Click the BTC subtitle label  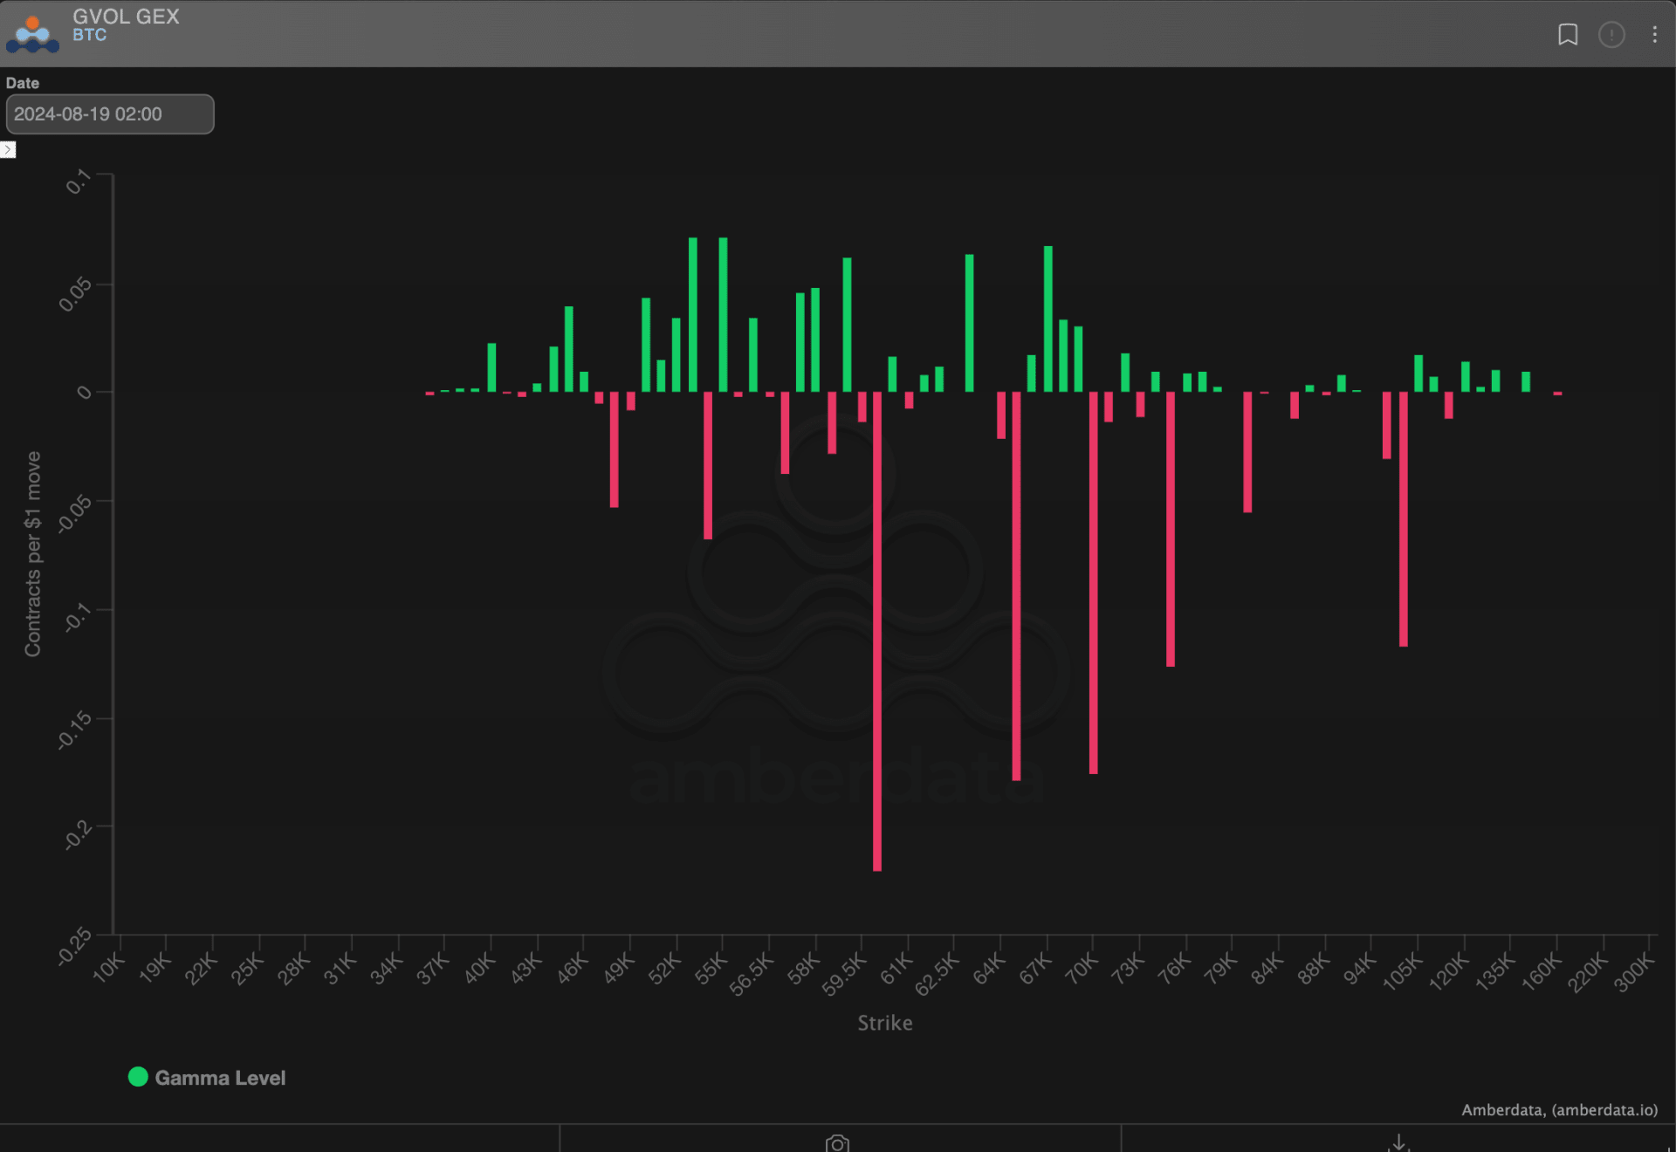pos(89,35)
